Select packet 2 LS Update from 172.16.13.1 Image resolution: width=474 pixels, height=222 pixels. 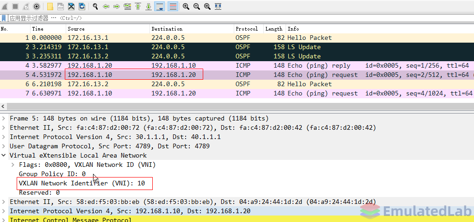[237, 47]
